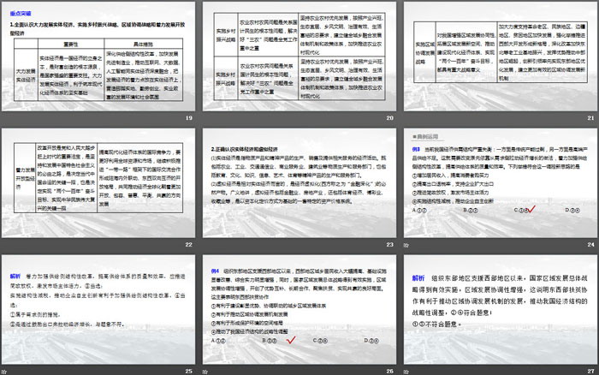Viewport: 599px width, 375px height.
Task: Click the blue 例4 label on slide 26
Action: point(215,271)
